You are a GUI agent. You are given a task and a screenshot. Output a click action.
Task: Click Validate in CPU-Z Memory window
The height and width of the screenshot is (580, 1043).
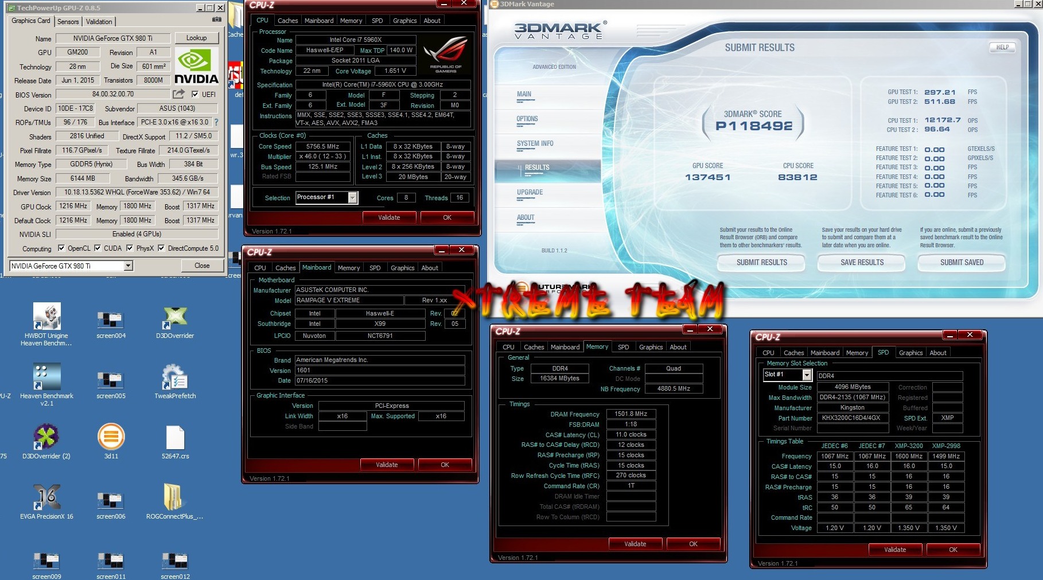click(635, 544)
